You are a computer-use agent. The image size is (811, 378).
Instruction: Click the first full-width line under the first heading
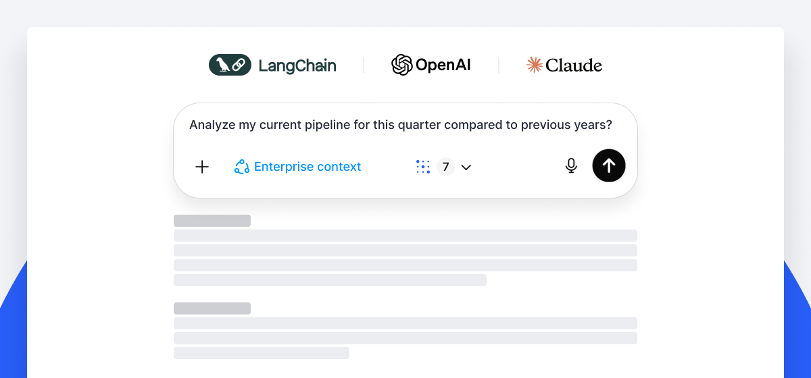coord(405,236)
